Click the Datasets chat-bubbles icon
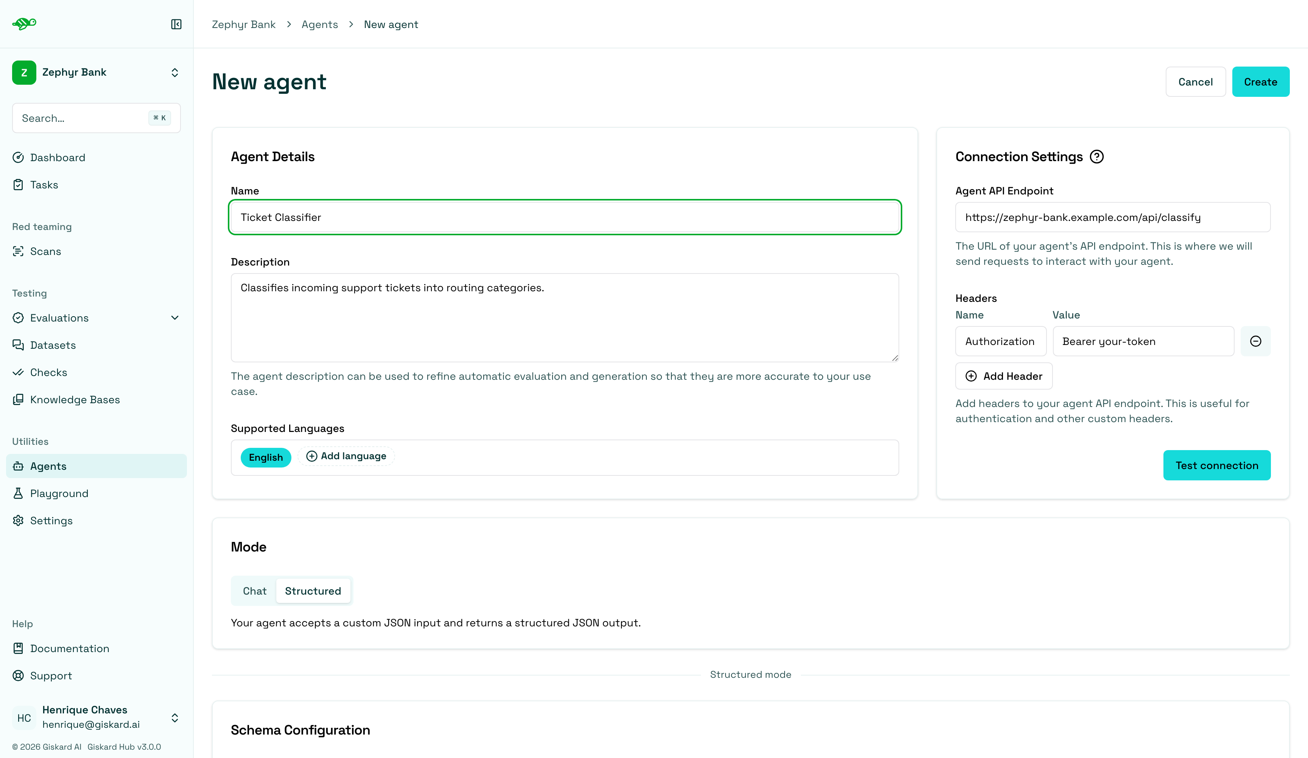 (x=18, y=345)
